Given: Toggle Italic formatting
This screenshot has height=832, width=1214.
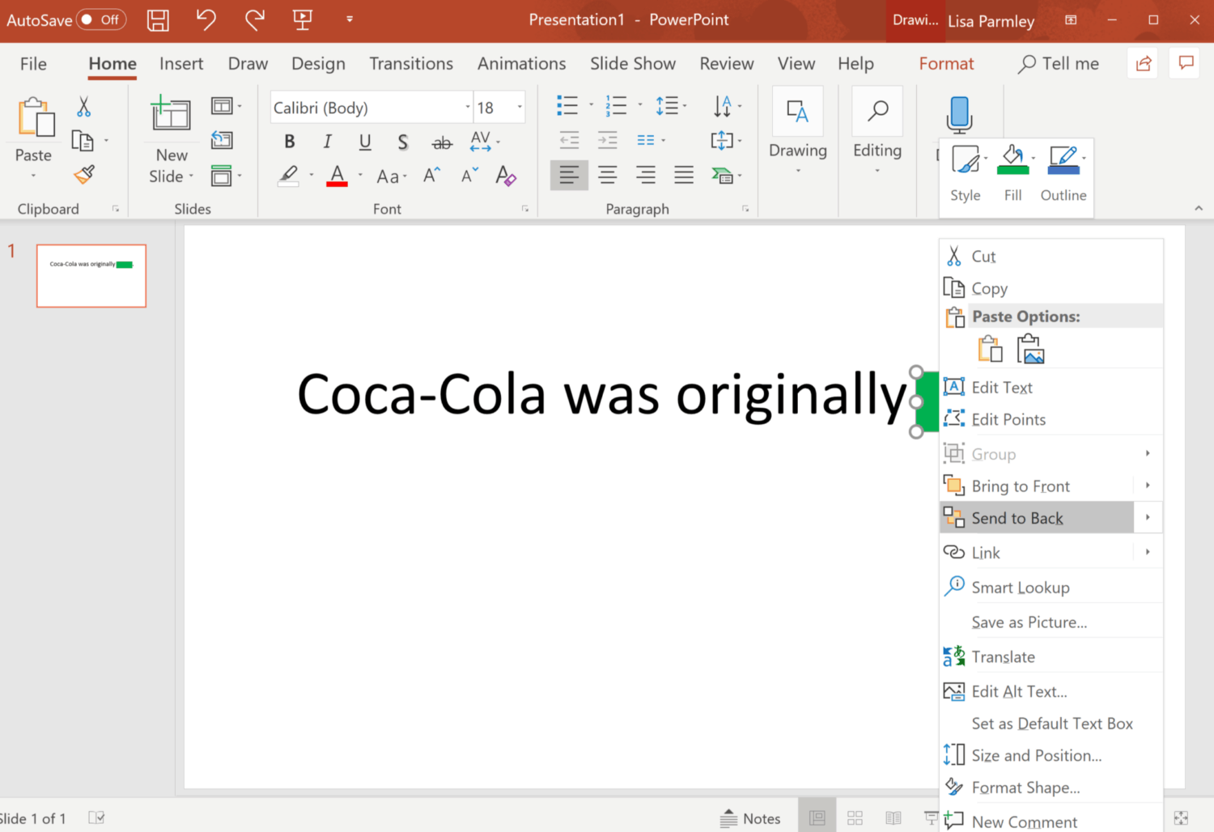Looking at the screenshot, I should click(x=327, y=142).
